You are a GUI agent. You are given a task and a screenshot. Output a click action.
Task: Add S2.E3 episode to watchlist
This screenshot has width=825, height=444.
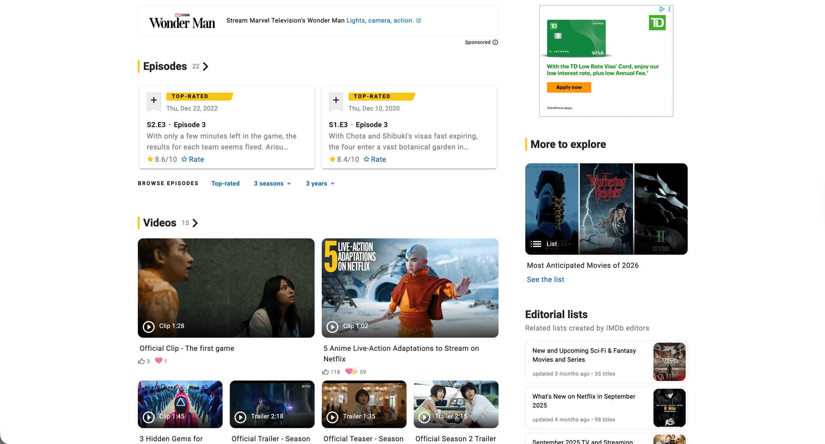coord(153,101)
